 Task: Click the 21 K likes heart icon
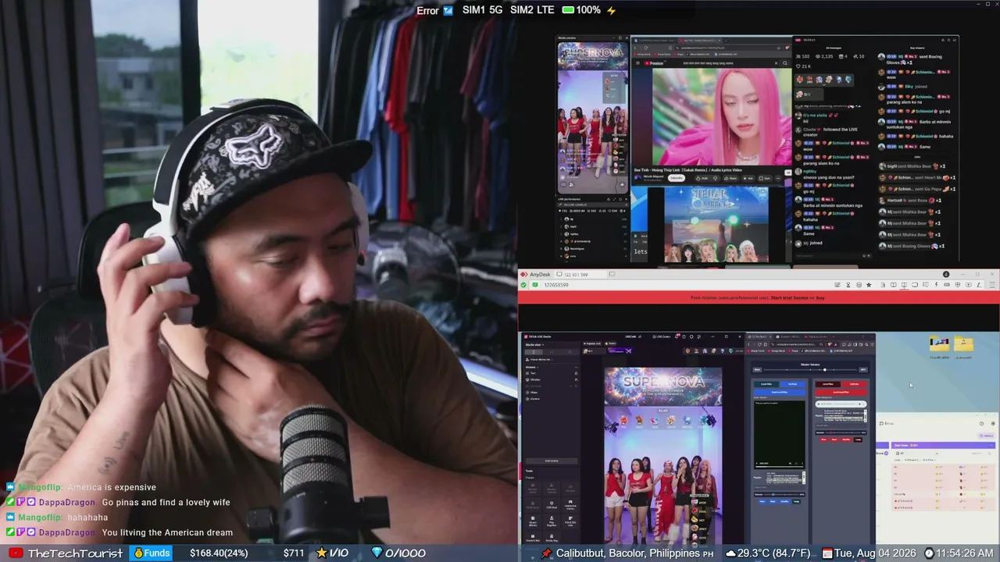(799, 66)
